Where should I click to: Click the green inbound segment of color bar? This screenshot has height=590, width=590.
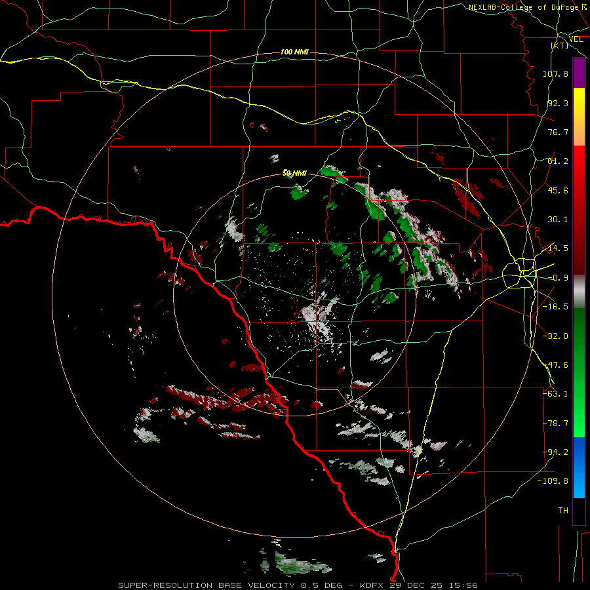(579, 372)
